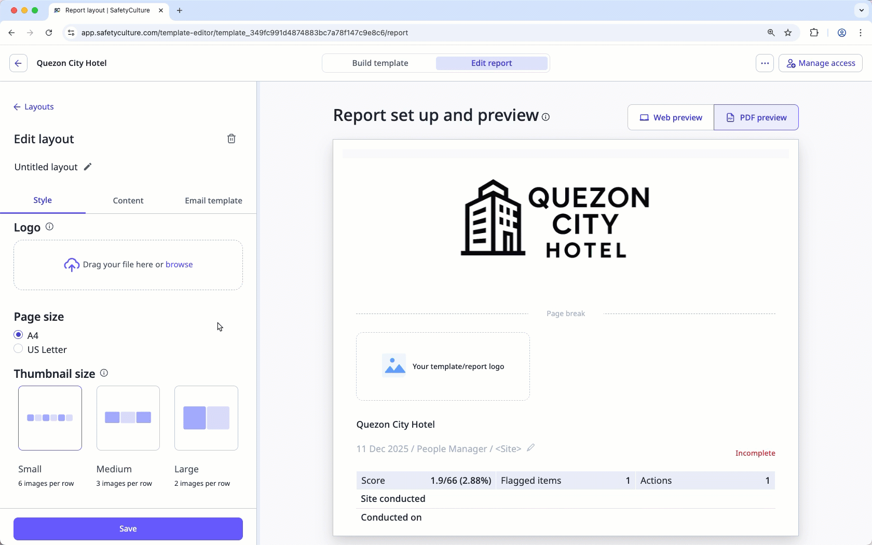The image size is (872, 545).
Task: Close the Report layout browser tab
Action: pyautogui.click(x=161, y=10)
